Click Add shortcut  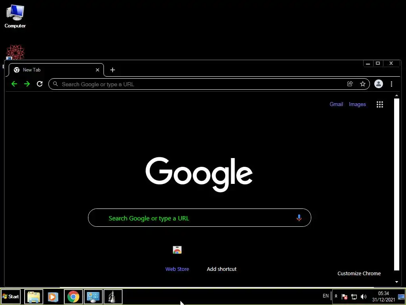point(222,269)
